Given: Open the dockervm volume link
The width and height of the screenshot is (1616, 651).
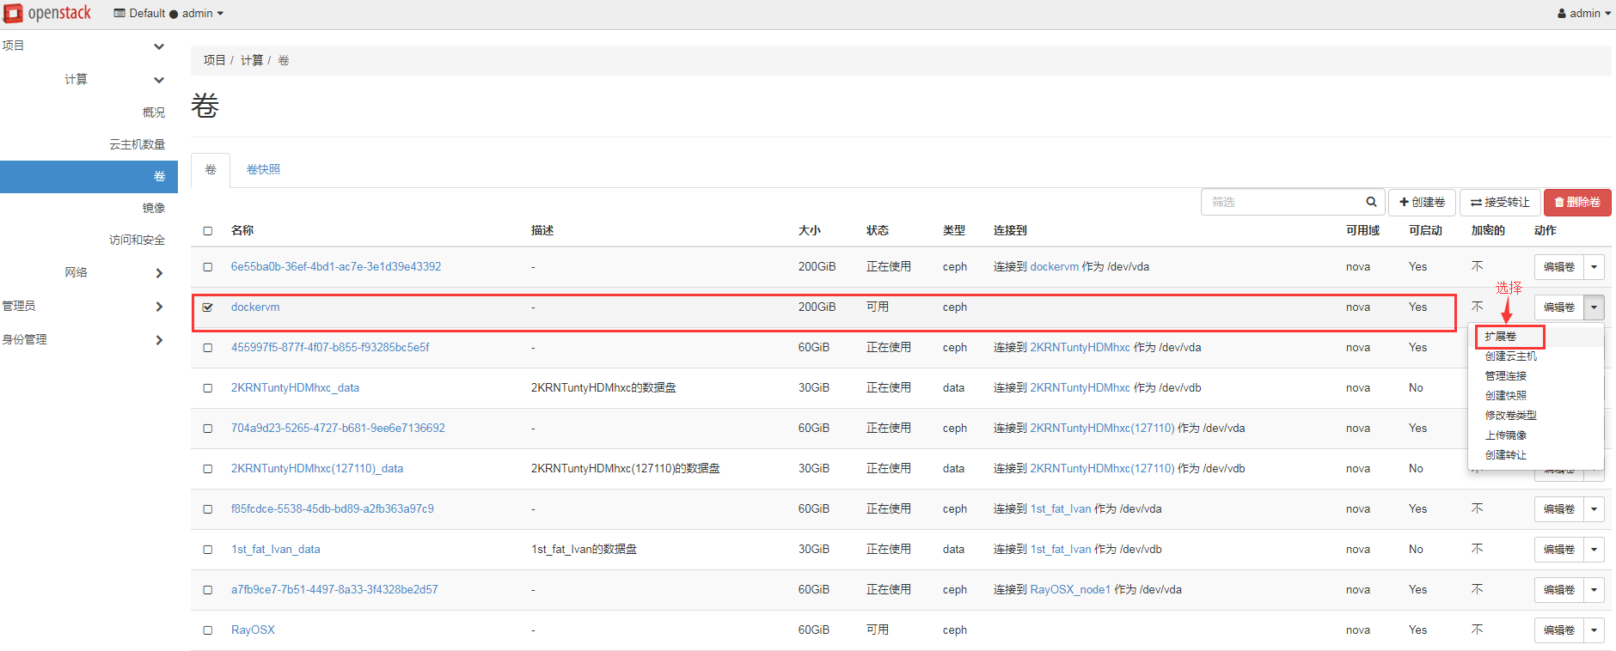Looking at the screenshot, I should pyautogui.click(x=255, y=307).
